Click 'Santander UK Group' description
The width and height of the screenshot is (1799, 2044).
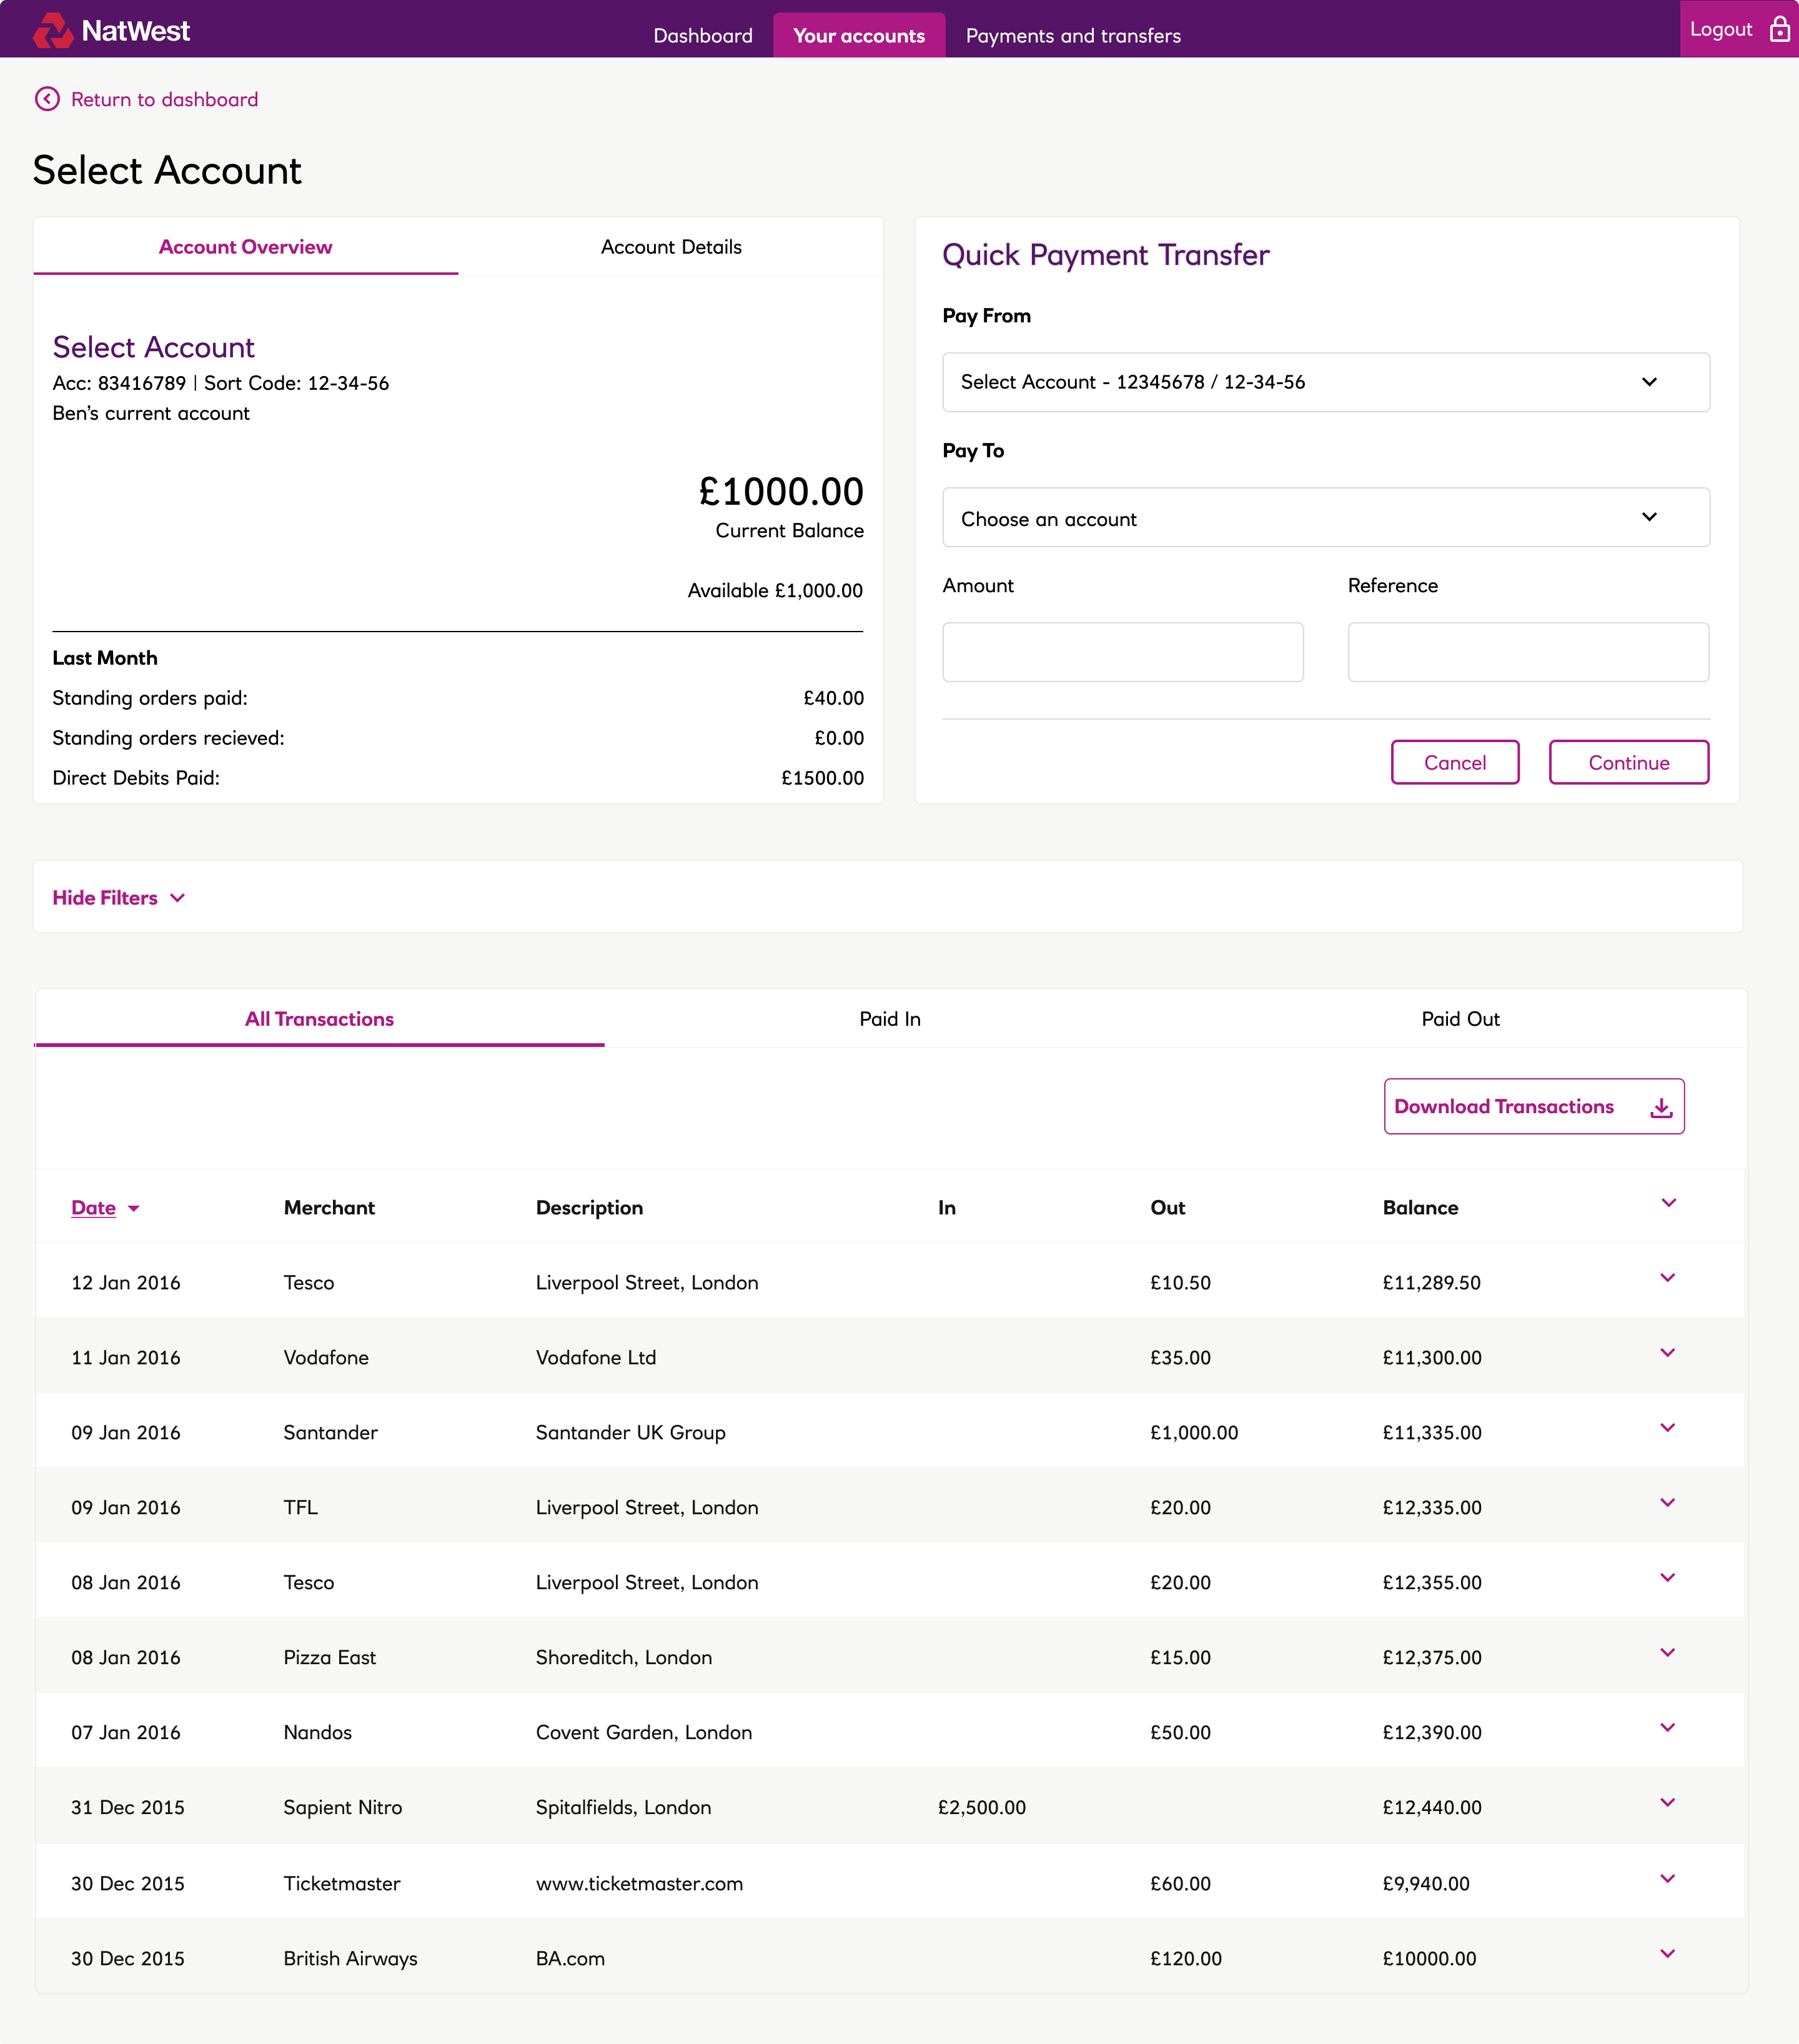[x=631, y=1433]
